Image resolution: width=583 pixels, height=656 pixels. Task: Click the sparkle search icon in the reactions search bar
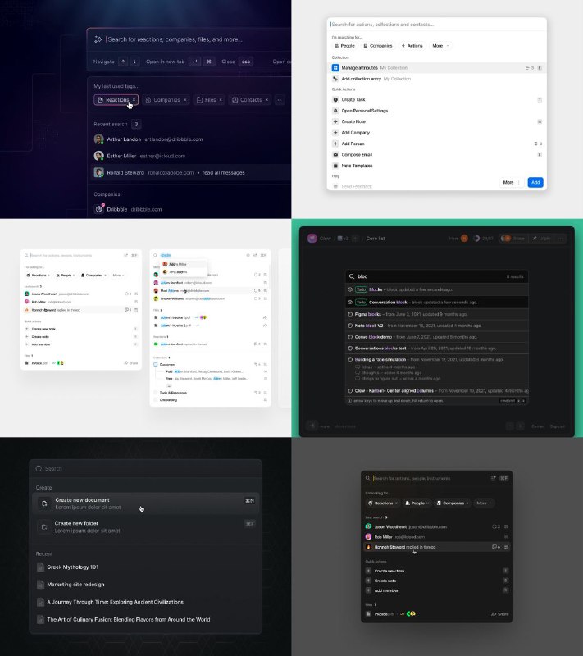98,39
